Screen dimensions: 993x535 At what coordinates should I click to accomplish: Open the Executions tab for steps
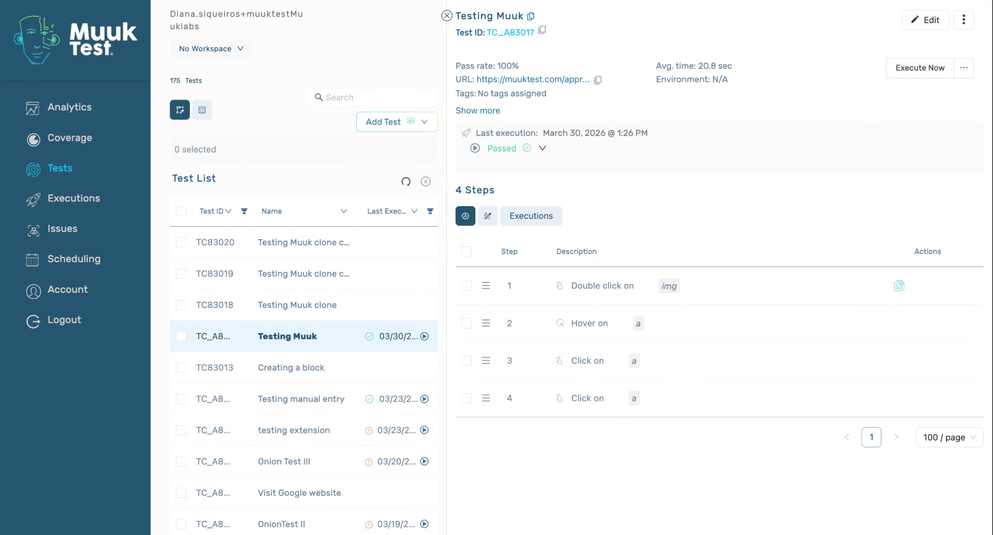(531, 216)
